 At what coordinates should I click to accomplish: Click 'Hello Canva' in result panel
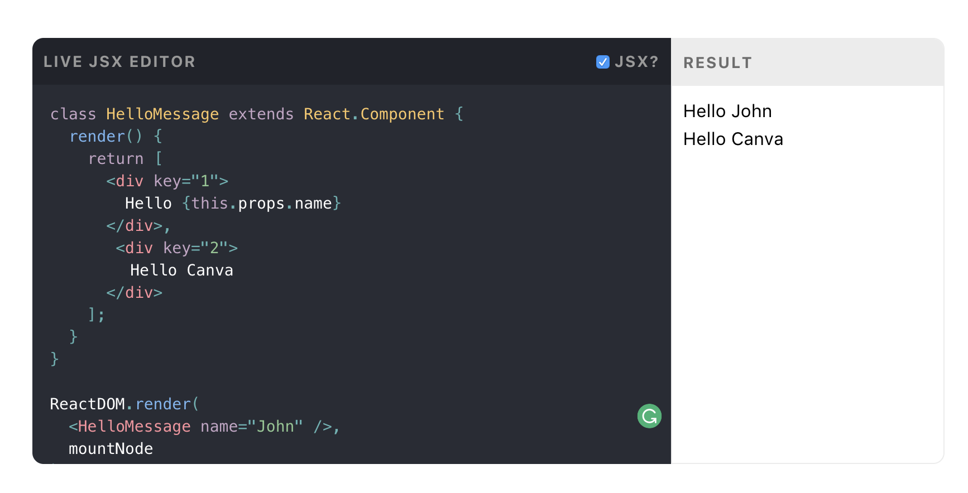point(732,139)
